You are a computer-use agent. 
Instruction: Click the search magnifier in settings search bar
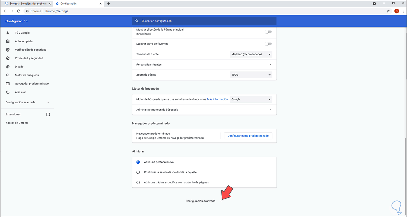click(x=137, y=21)
